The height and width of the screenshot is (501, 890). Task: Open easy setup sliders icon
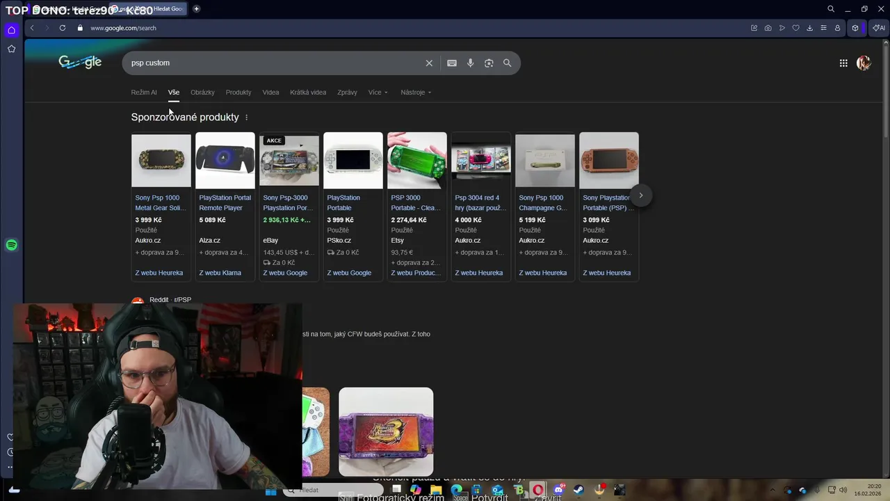[823, 28]
